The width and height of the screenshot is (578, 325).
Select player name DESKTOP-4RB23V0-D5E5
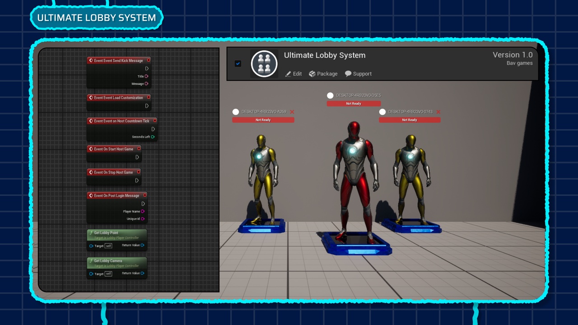tap(359, 95)
